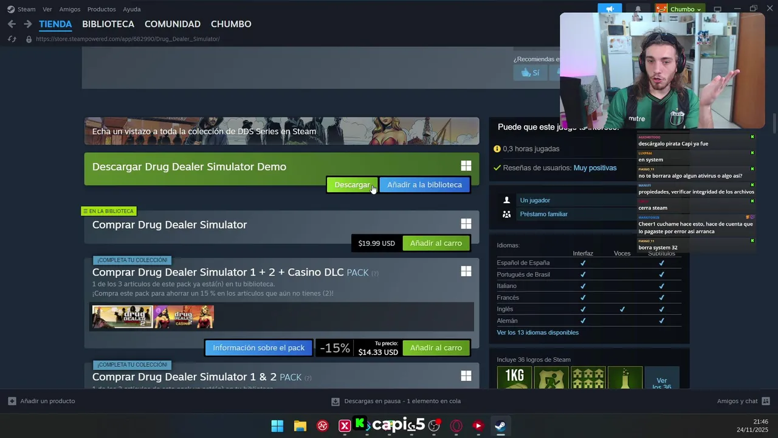Switch to the BIBLIOTECA tab
Screen dimensions: 778x438
pos(108,24)
